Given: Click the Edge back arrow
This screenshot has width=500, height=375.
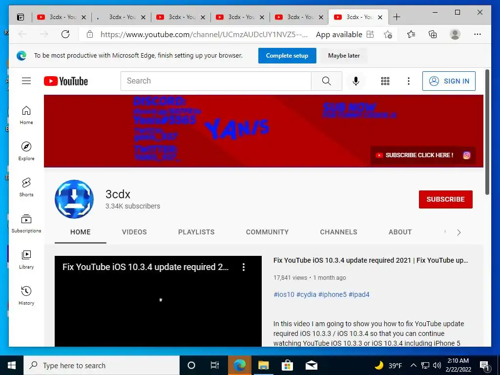Looking at the screenshot, I should (22, 34).
